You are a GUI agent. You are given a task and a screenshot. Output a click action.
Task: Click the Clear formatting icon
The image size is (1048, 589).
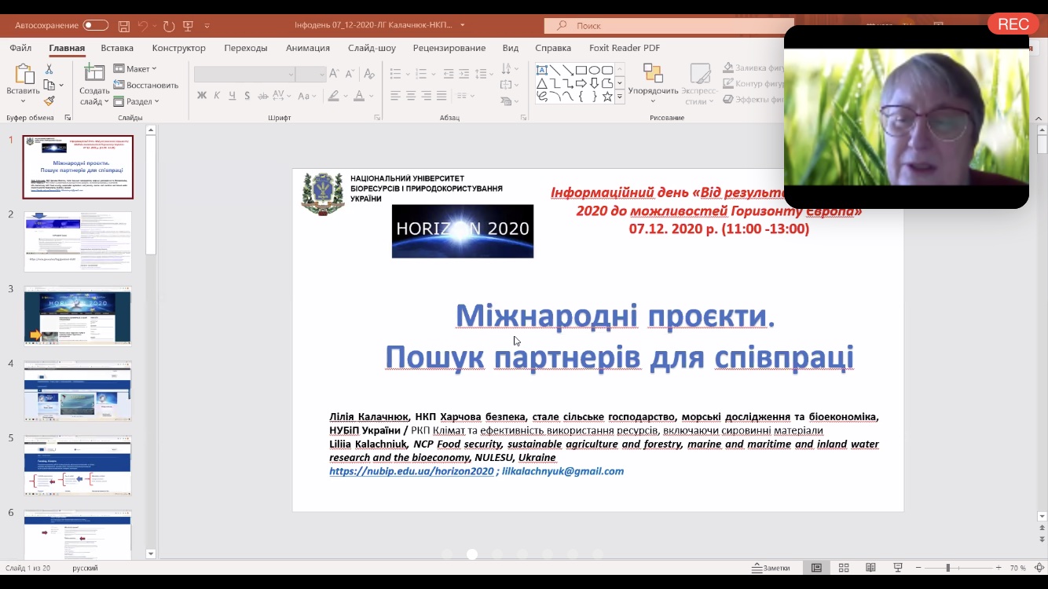[x=368, y=74]
